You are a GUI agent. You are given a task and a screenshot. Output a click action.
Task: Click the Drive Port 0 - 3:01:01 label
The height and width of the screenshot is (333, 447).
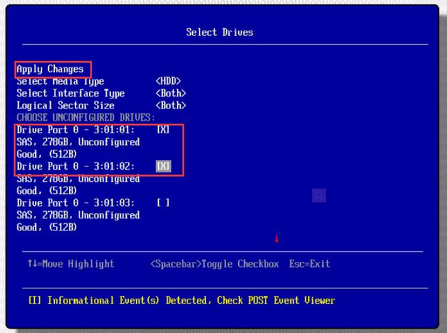pyautogui.click(x=75, y=130)
